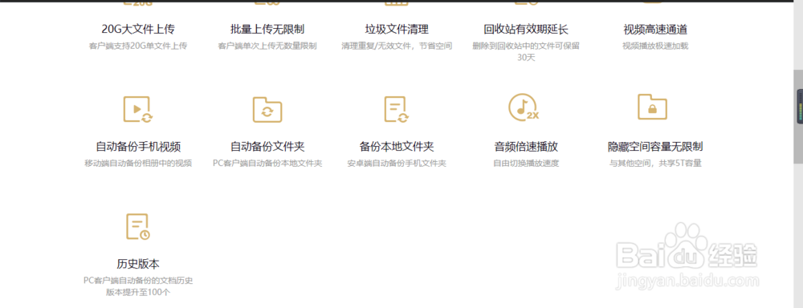Select the 自动备份文件夹 heading
The image size is (803, 308).
[267, 147]
